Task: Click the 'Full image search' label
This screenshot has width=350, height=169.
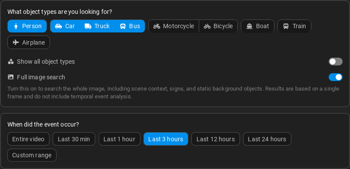Action: (x=41, y=77)
